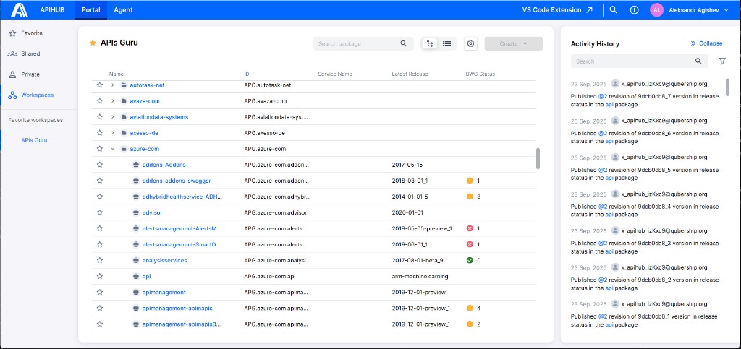Click the error status icon for alertsmanagement-AlertsM
This screenshot has width=741, height=349.
[x=469, y=228]
